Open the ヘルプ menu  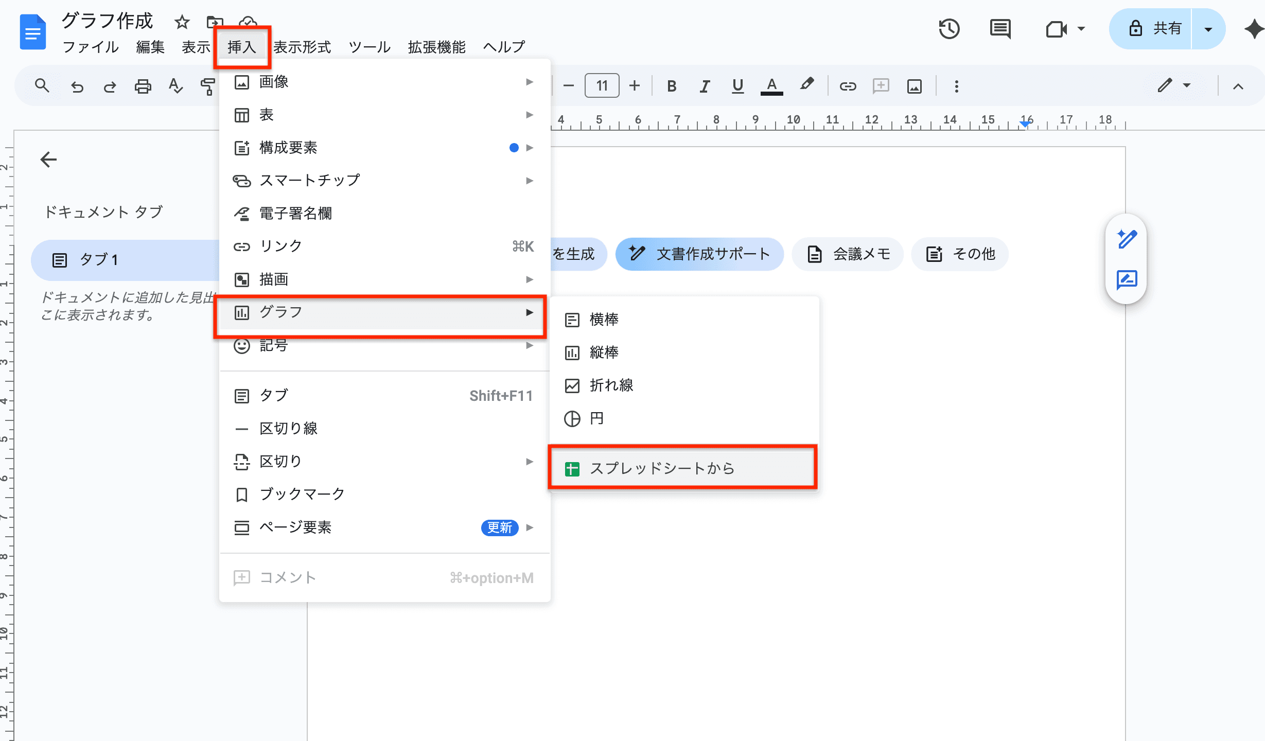point(503,47)
